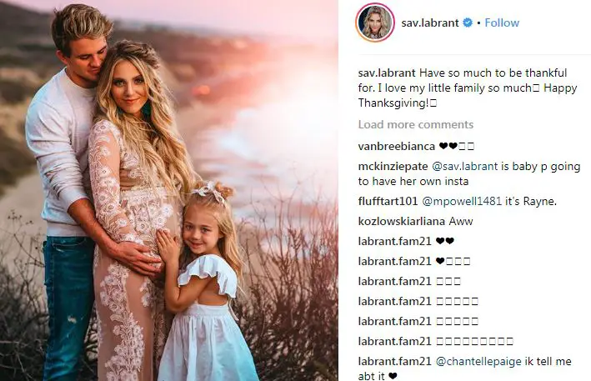Open labrant.fam21 profile on last comment
Image resolution: width=591 pixels, height=381 pixels.
point(394,361)
